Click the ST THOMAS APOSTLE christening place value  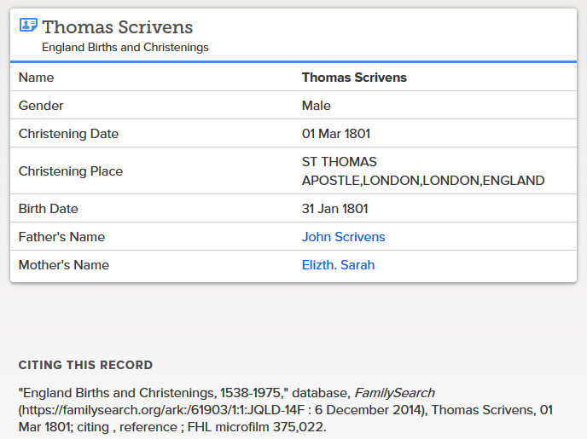(422, 171)
